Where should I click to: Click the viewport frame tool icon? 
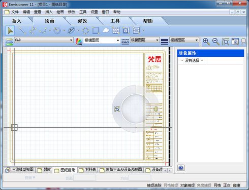(x=126, y=30)
